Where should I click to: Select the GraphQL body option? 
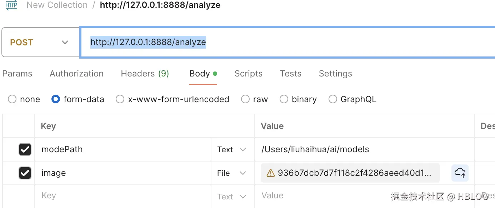pyautogui.click(x=333, y=99)
